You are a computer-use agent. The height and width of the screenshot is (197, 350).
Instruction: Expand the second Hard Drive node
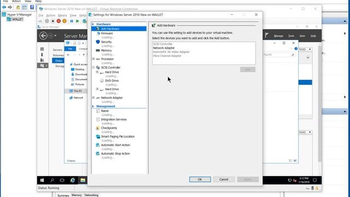click(x=97, y=89)
